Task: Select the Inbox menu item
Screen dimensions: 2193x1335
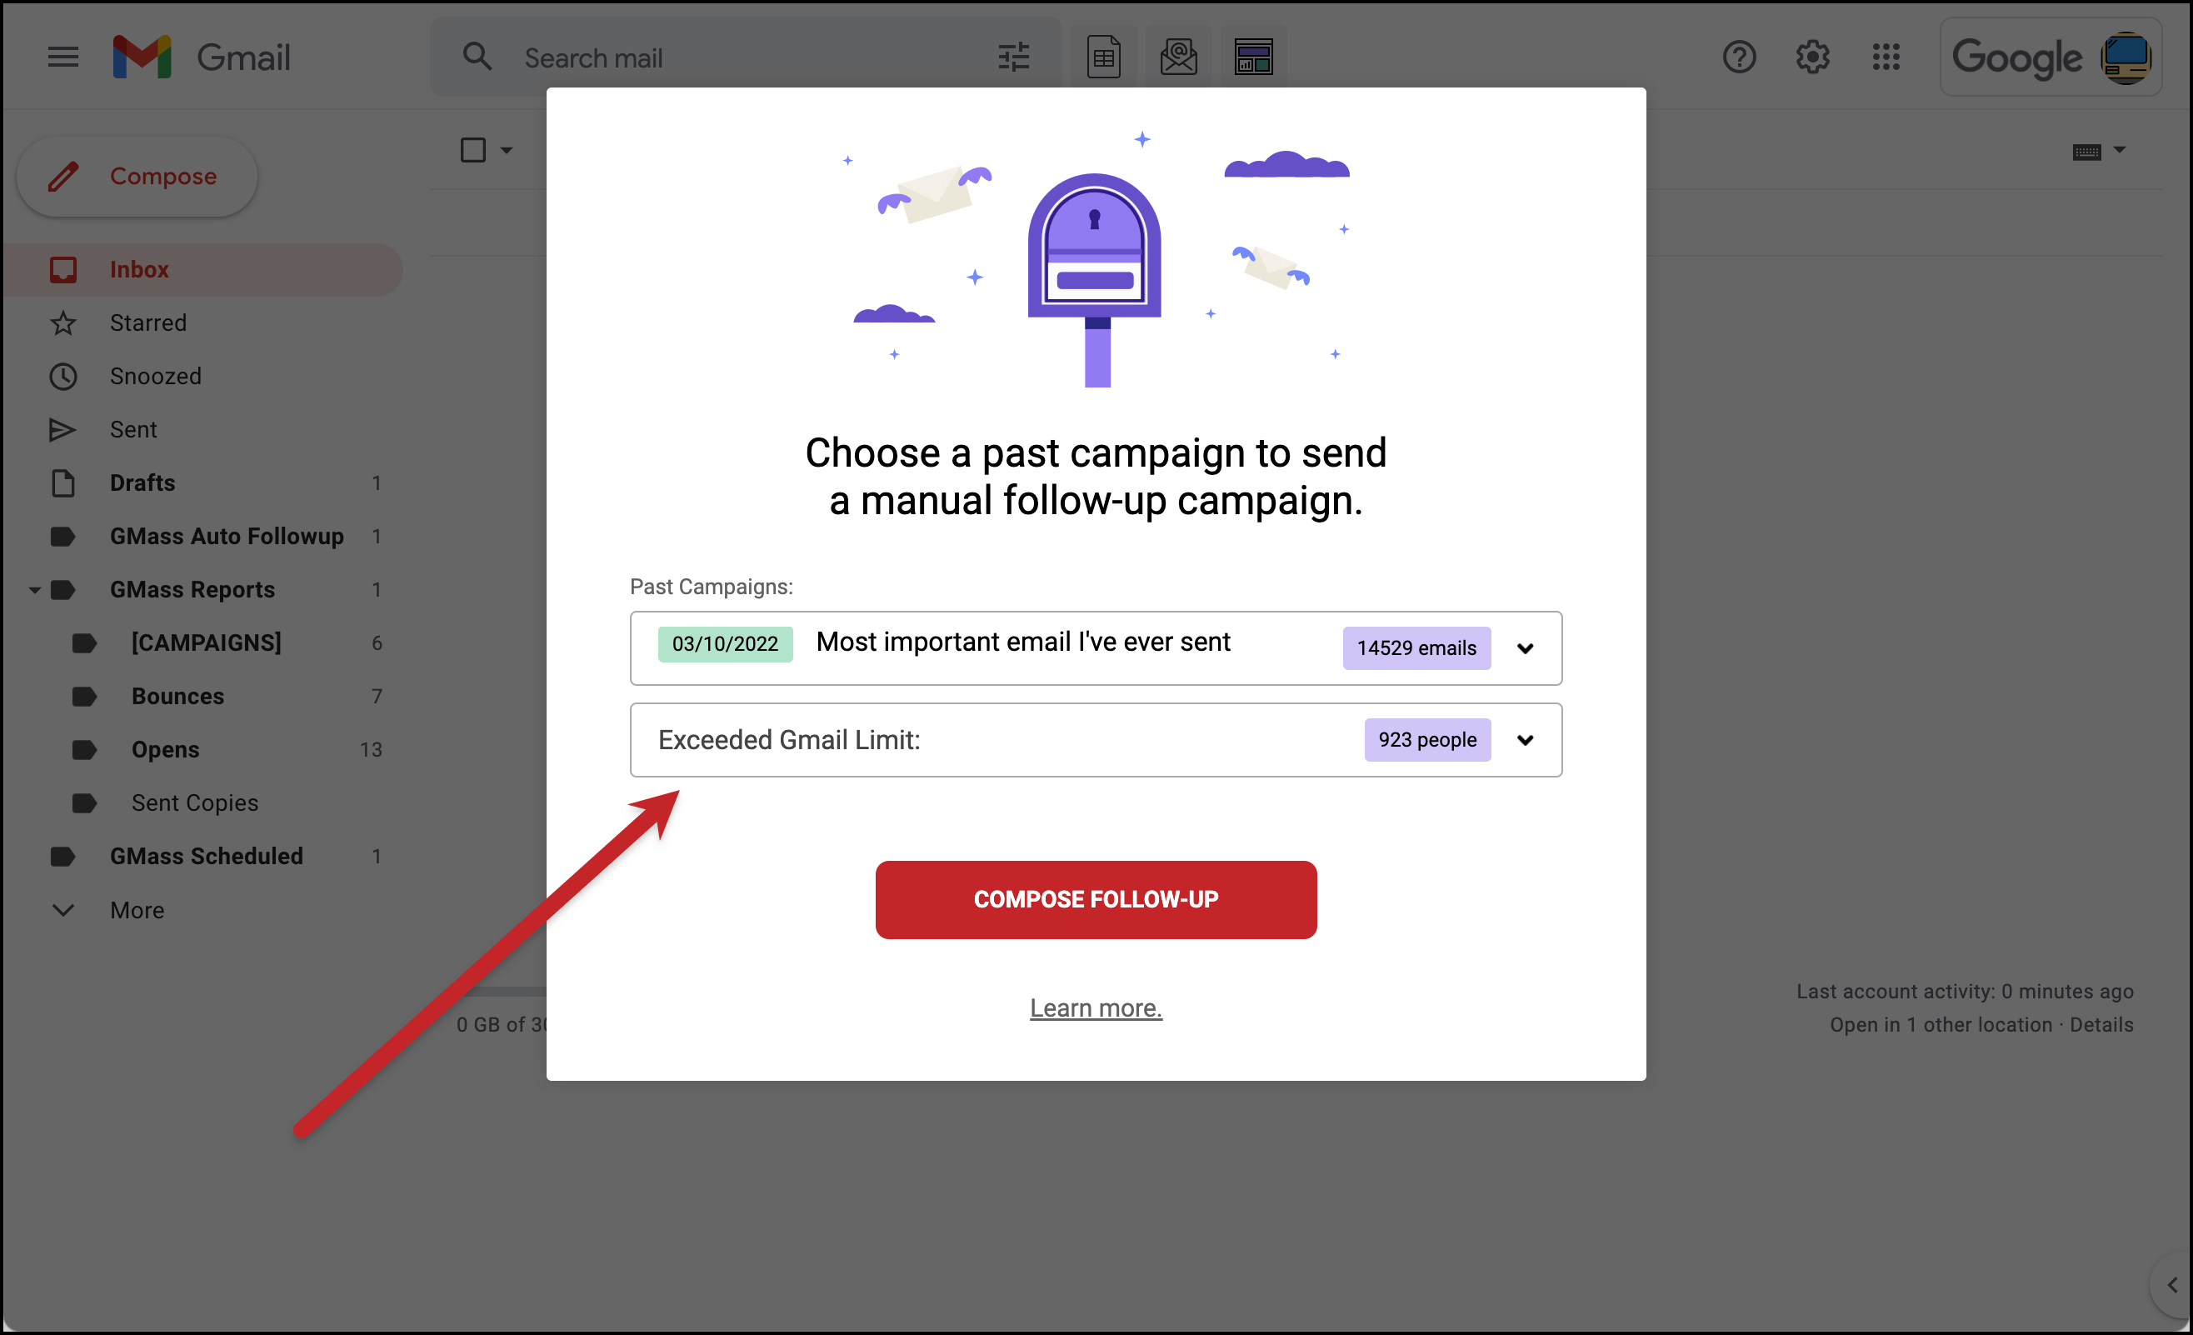Action: click(x=137, y=268)
